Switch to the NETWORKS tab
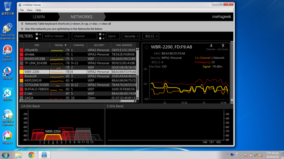The width and height of the screenshot is (284, 159). pyautogui.click(x=82, y=17)
